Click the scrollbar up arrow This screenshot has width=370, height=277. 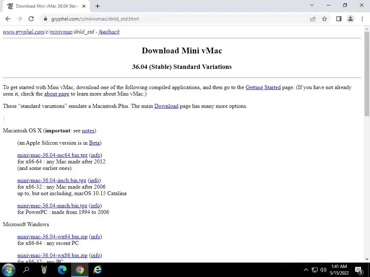367,29
